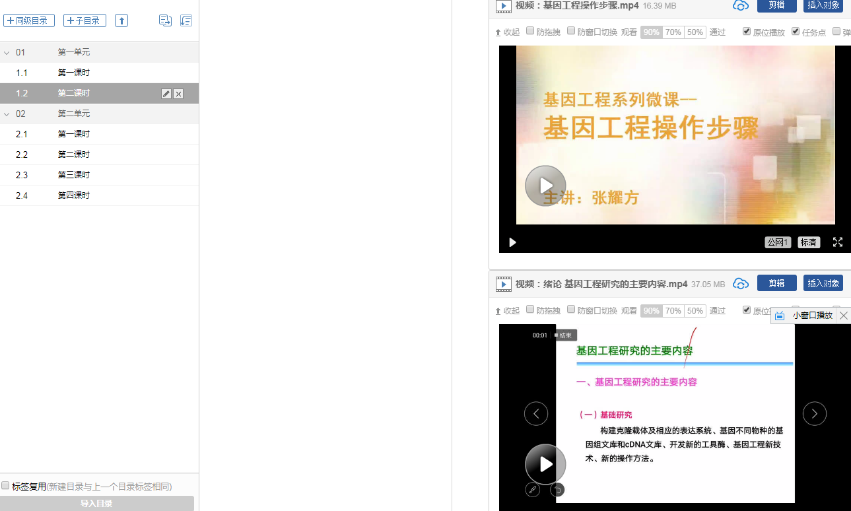851x511 pixels.
Task: Click the directory sort order icon
Action: [x=186, y=20]
